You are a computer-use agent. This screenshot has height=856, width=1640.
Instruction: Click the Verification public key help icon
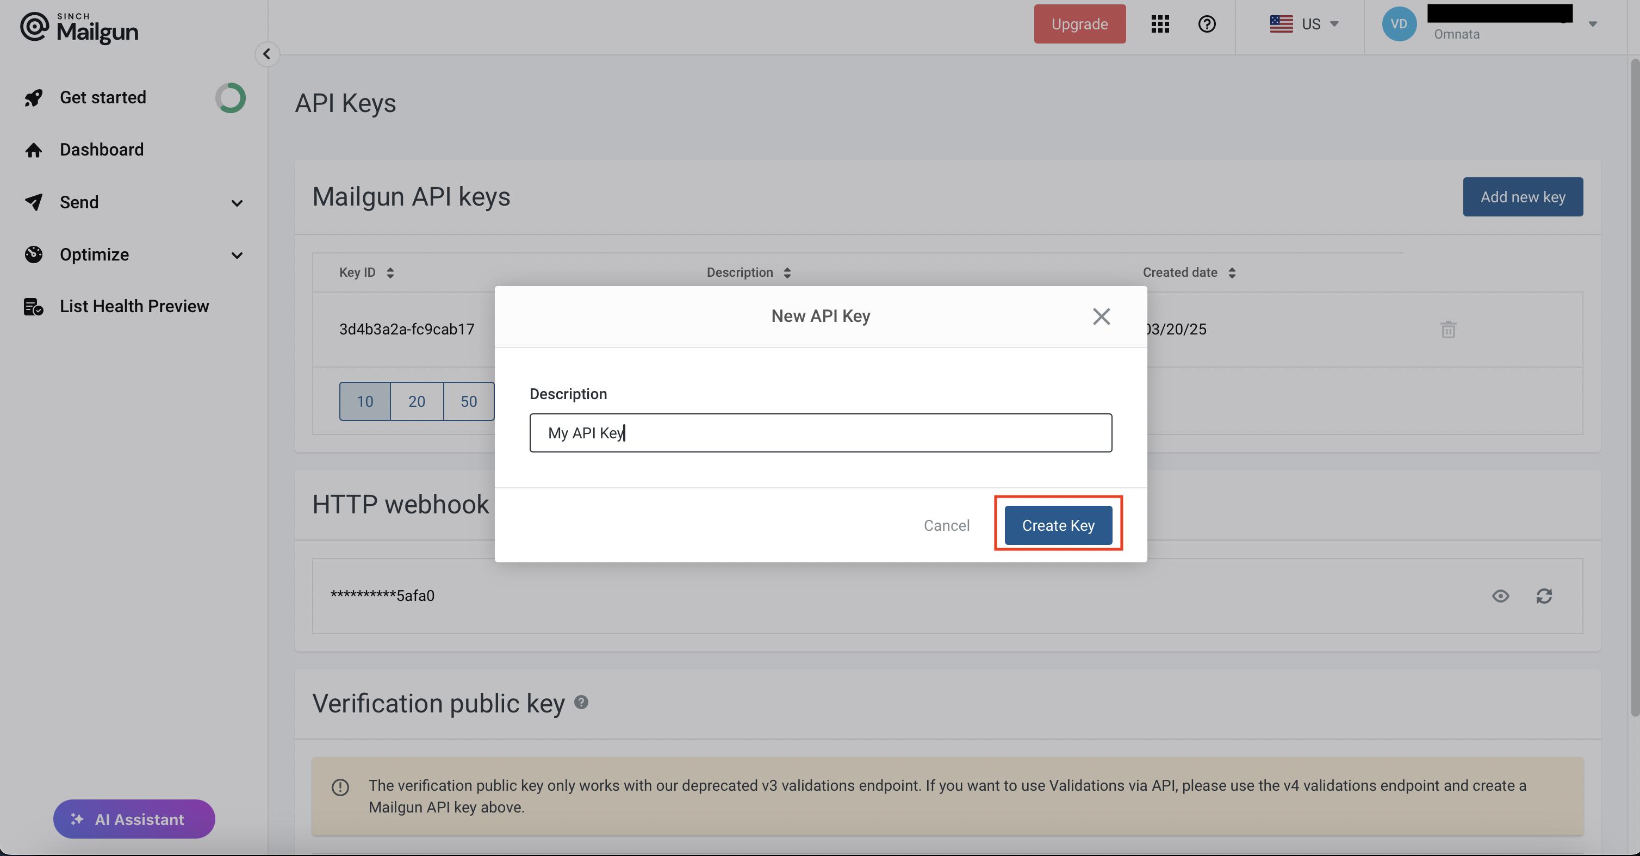point(581,702)
